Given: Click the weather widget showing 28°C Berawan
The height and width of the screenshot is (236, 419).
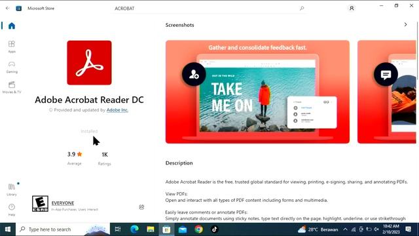Looking at the screenshot, I should [x=318, y=229].
